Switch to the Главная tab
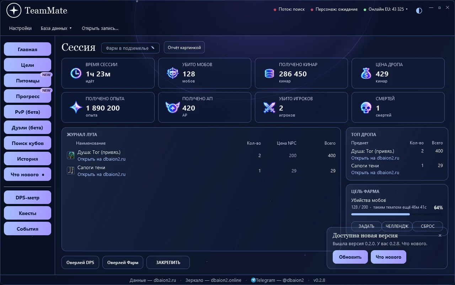455x285 pixels. 27,49
